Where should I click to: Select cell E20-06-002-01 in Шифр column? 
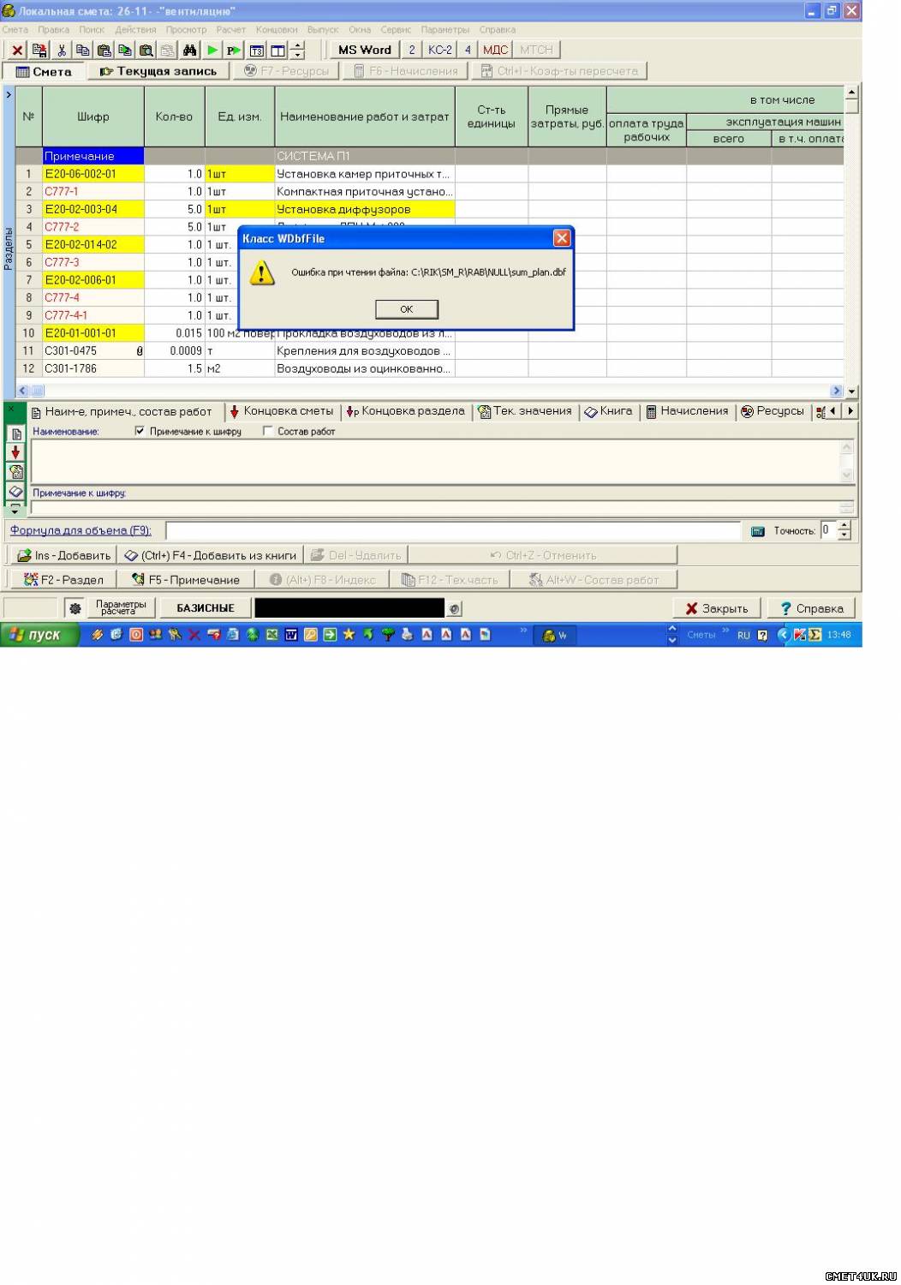(93, 174)
